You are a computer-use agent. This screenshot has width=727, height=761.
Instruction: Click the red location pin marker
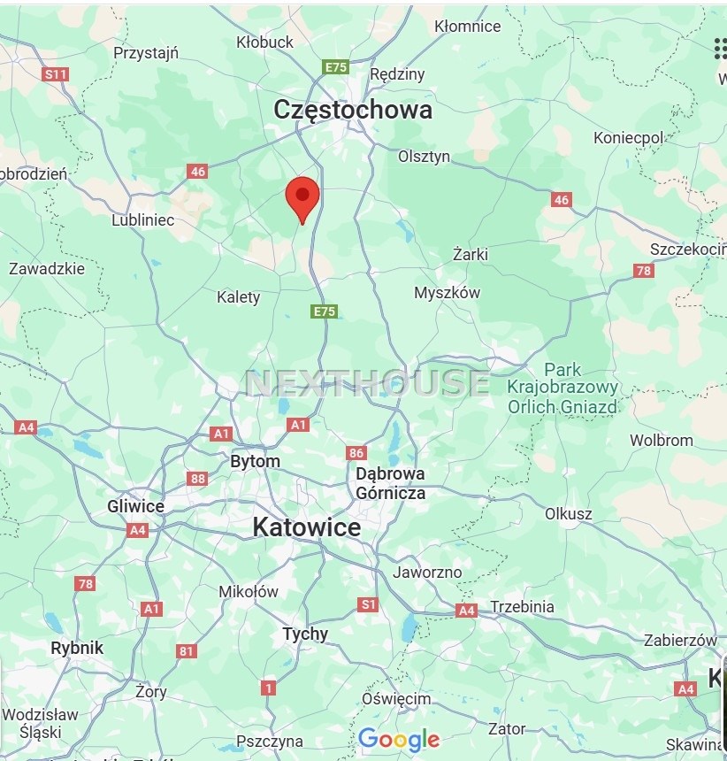coord(302,201)
